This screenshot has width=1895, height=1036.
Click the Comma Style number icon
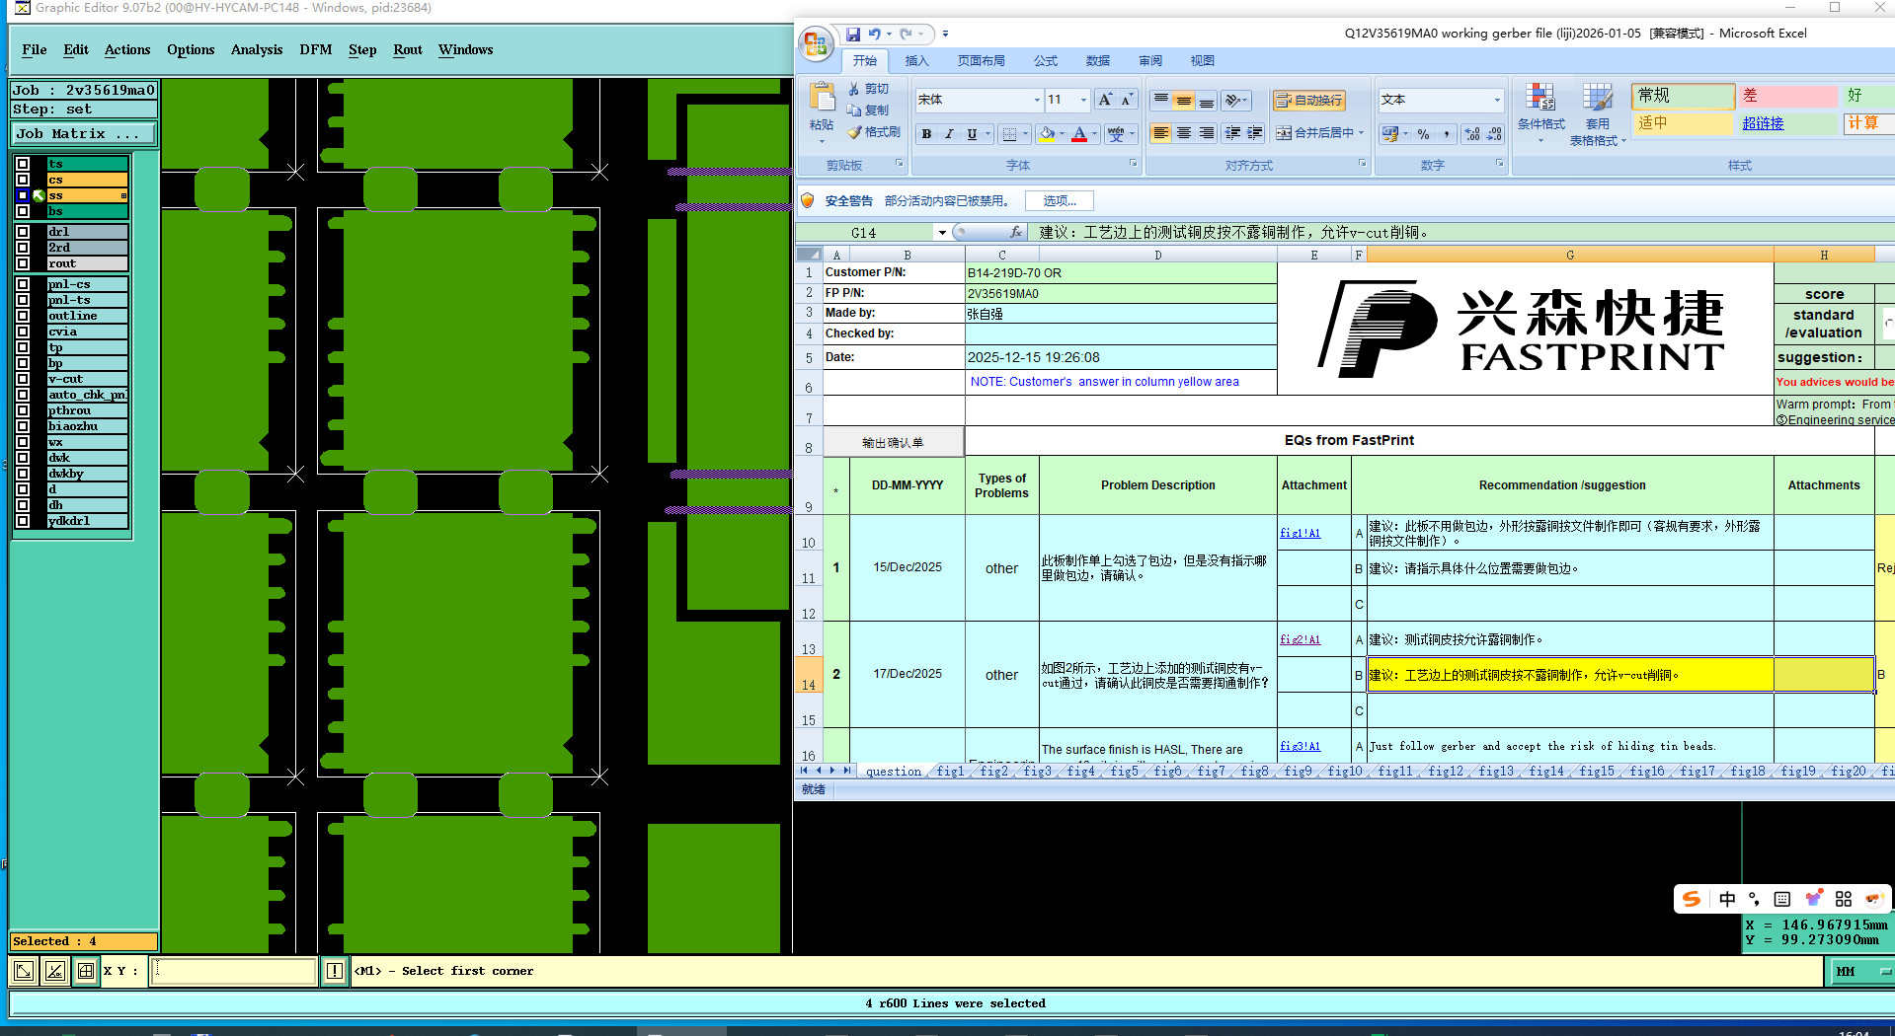click(1446, 134)
